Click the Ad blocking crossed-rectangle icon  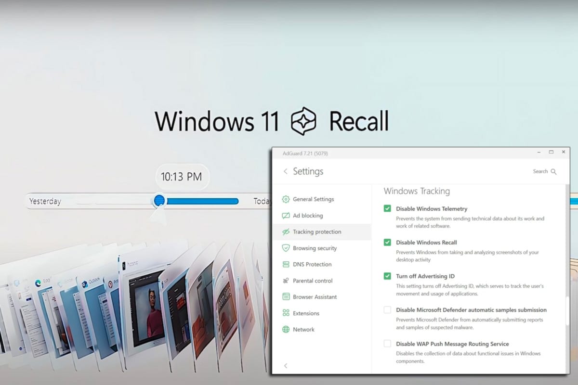coord(286,216)
